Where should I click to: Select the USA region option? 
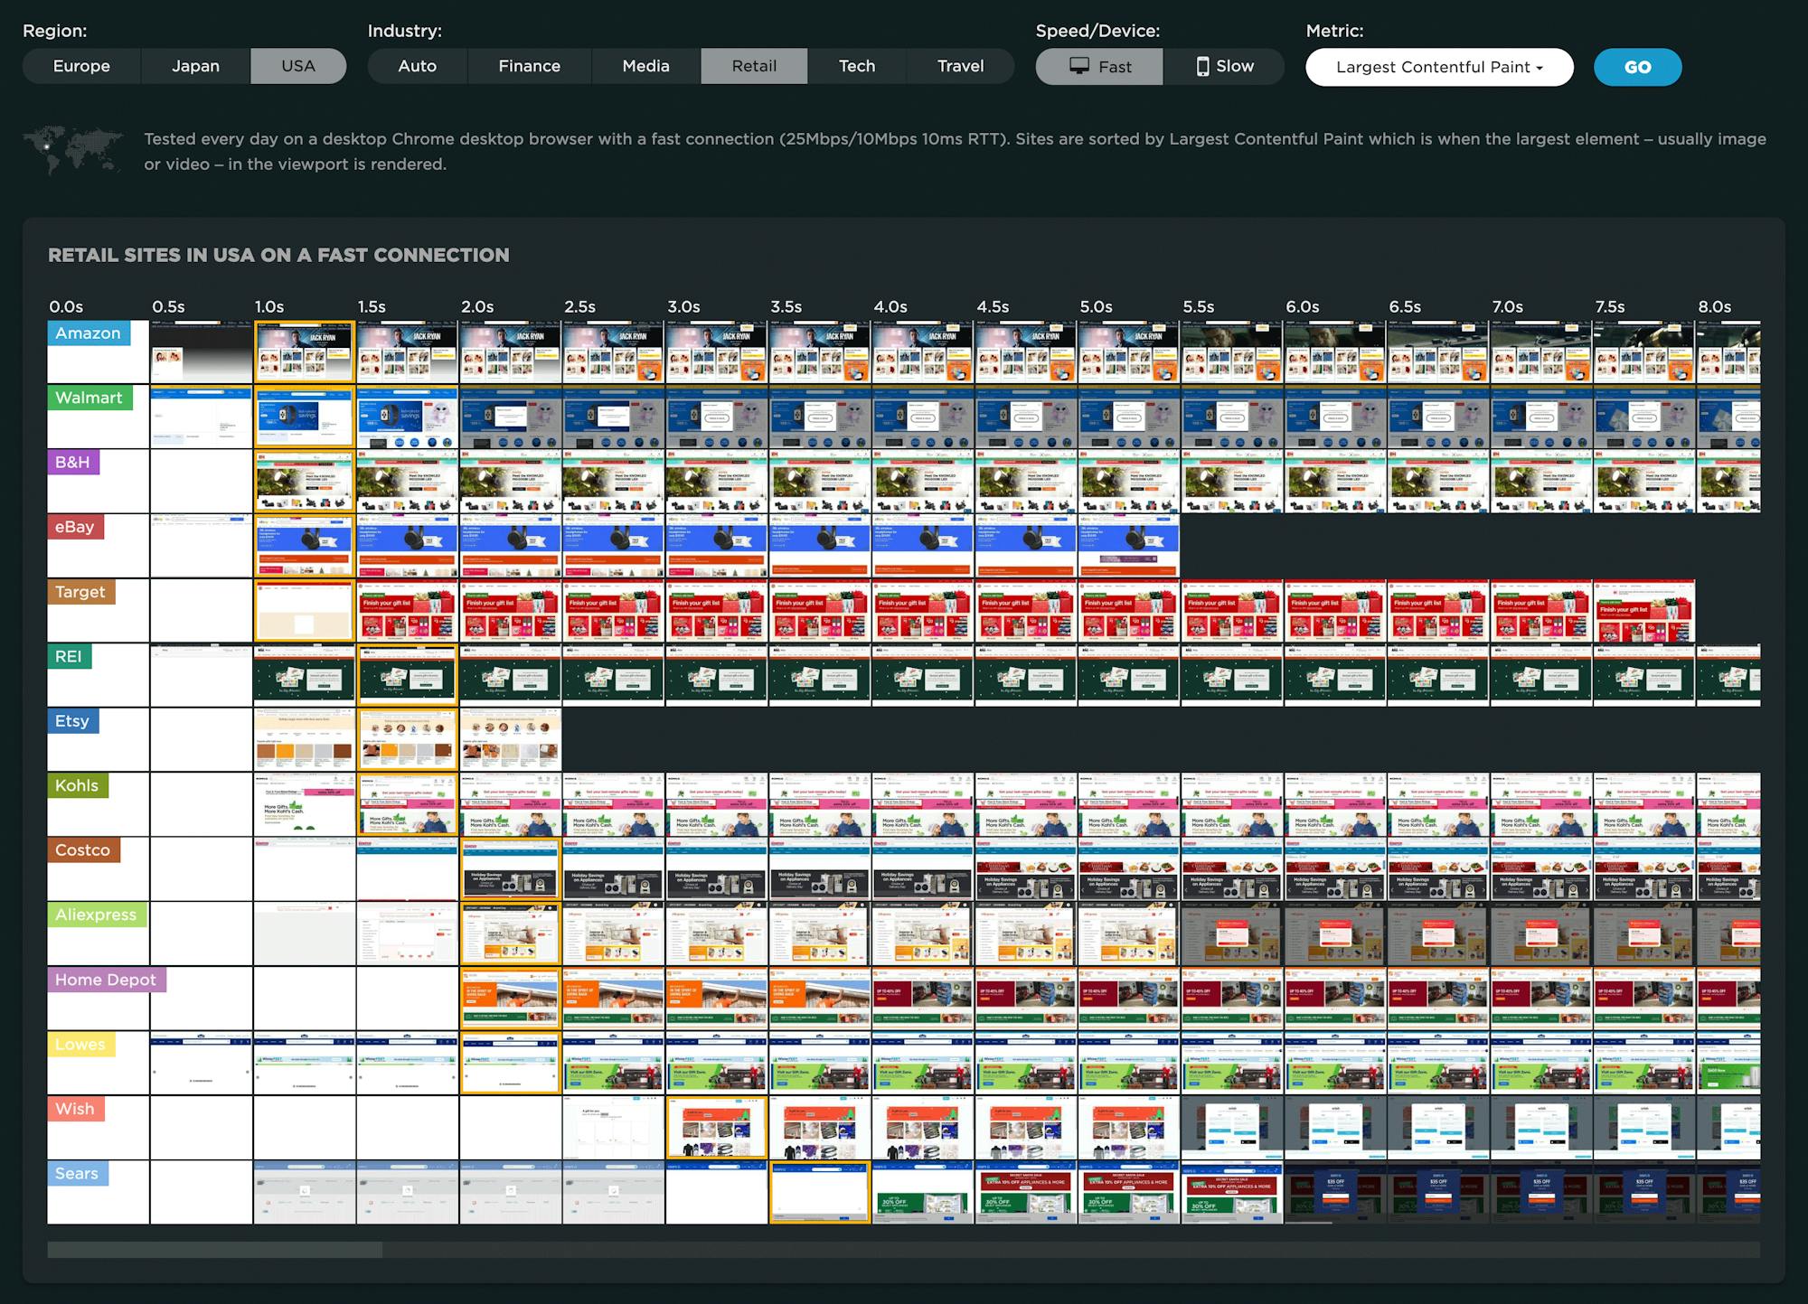click(x=297, y=66)
